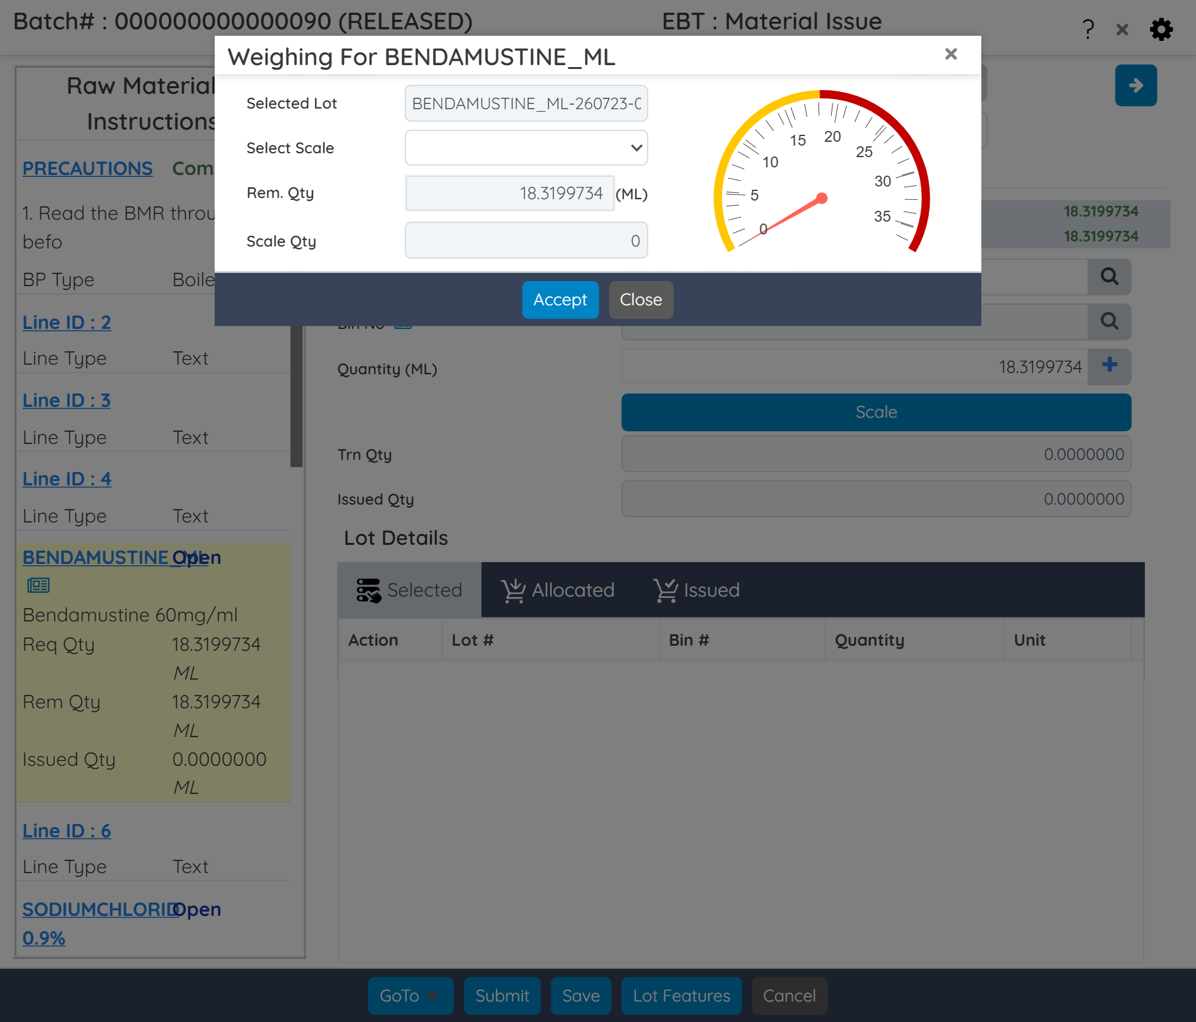Open the PRECAUTIONS link
The image size is (1196, 1022).
point(88,168)
